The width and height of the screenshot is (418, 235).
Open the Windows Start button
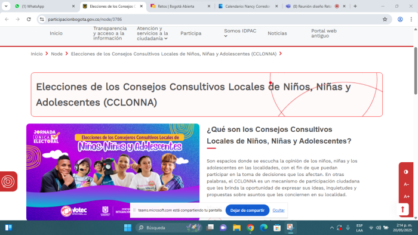point(128,228)
